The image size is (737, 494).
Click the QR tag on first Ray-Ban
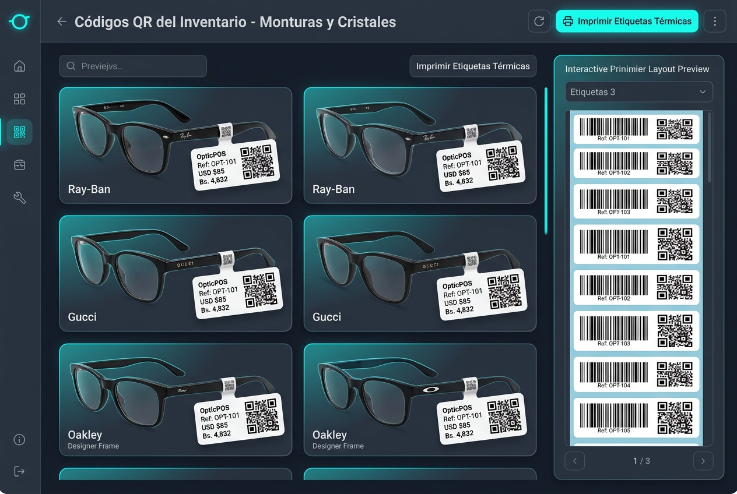click(236, 164)
